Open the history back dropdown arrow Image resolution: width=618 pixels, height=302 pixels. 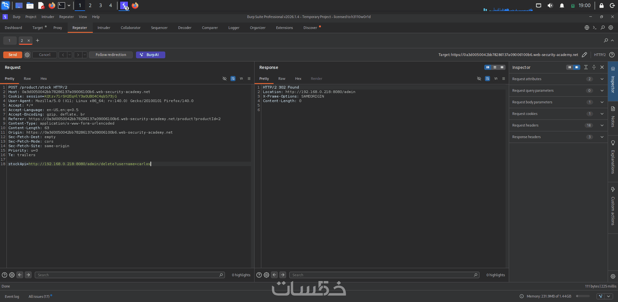click(70, 55)
